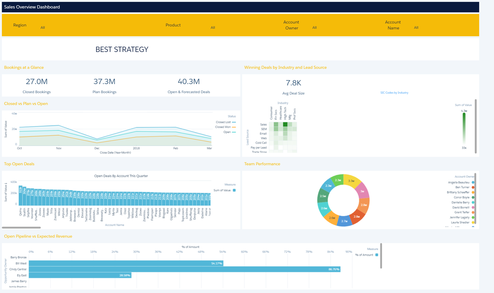Image resolution: width=494 pixels, height=293 pixels.
Task: Click the 37.3M Plan Bookings metric
Action: click(x=104, y=86)
